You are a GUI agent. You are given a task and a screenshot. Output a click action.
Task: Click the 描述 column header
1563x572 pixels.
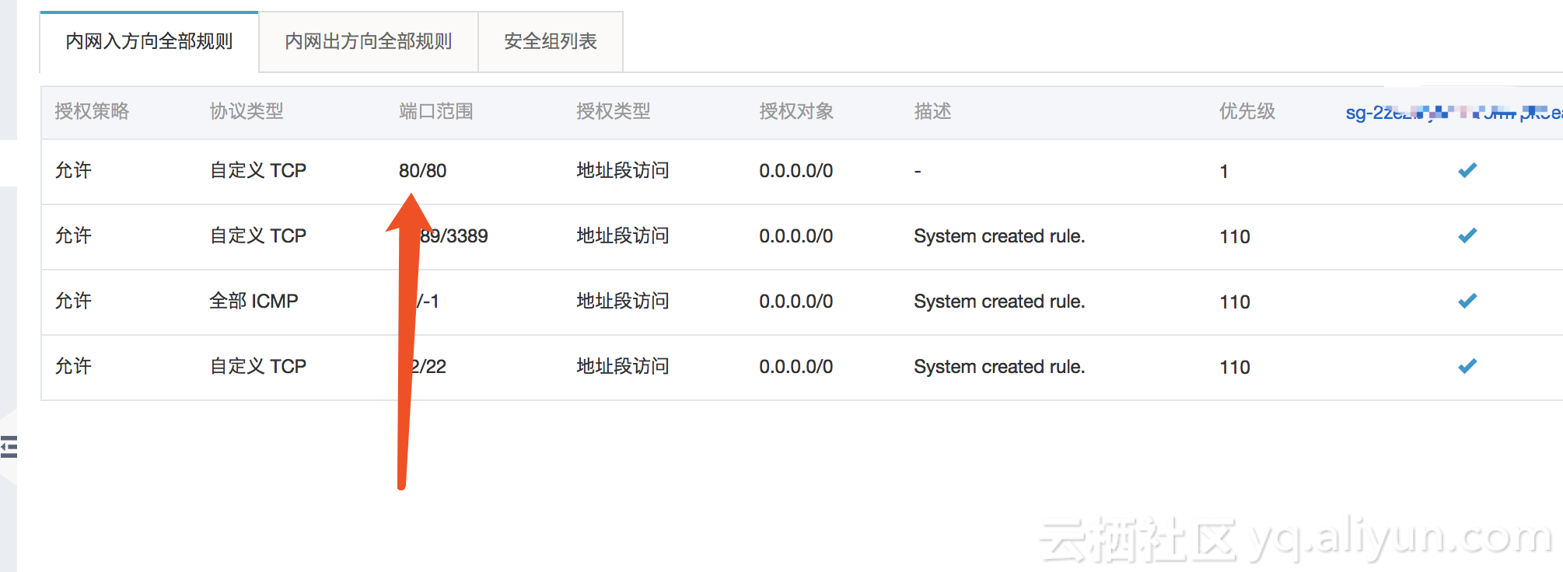932,112
